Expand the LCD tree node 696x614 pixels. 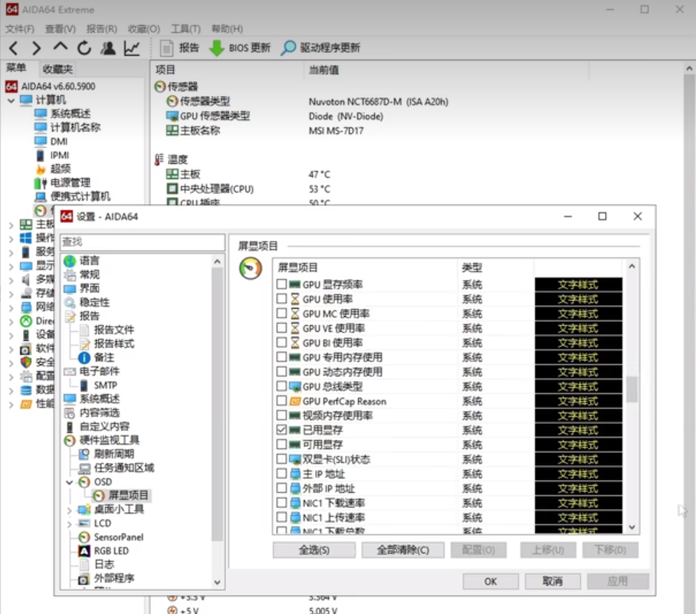70,524
